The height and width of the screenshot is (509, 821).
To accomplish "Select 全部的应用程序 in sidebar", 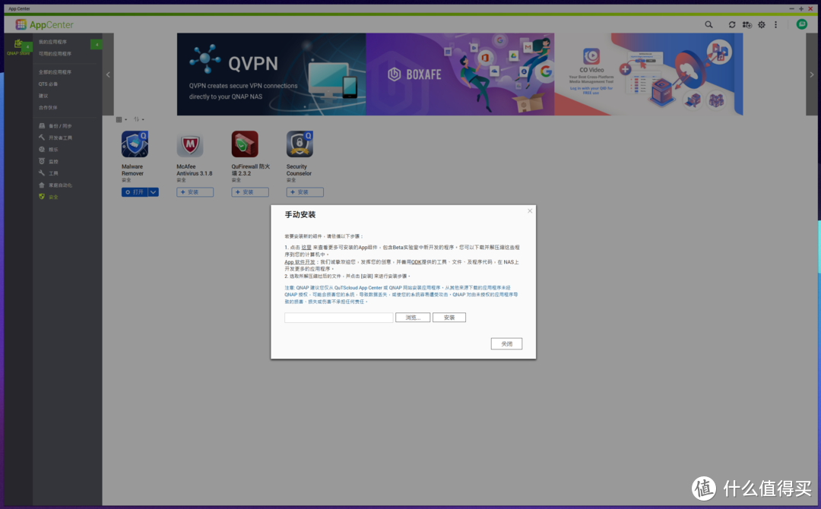I will [x=55, y=72].
